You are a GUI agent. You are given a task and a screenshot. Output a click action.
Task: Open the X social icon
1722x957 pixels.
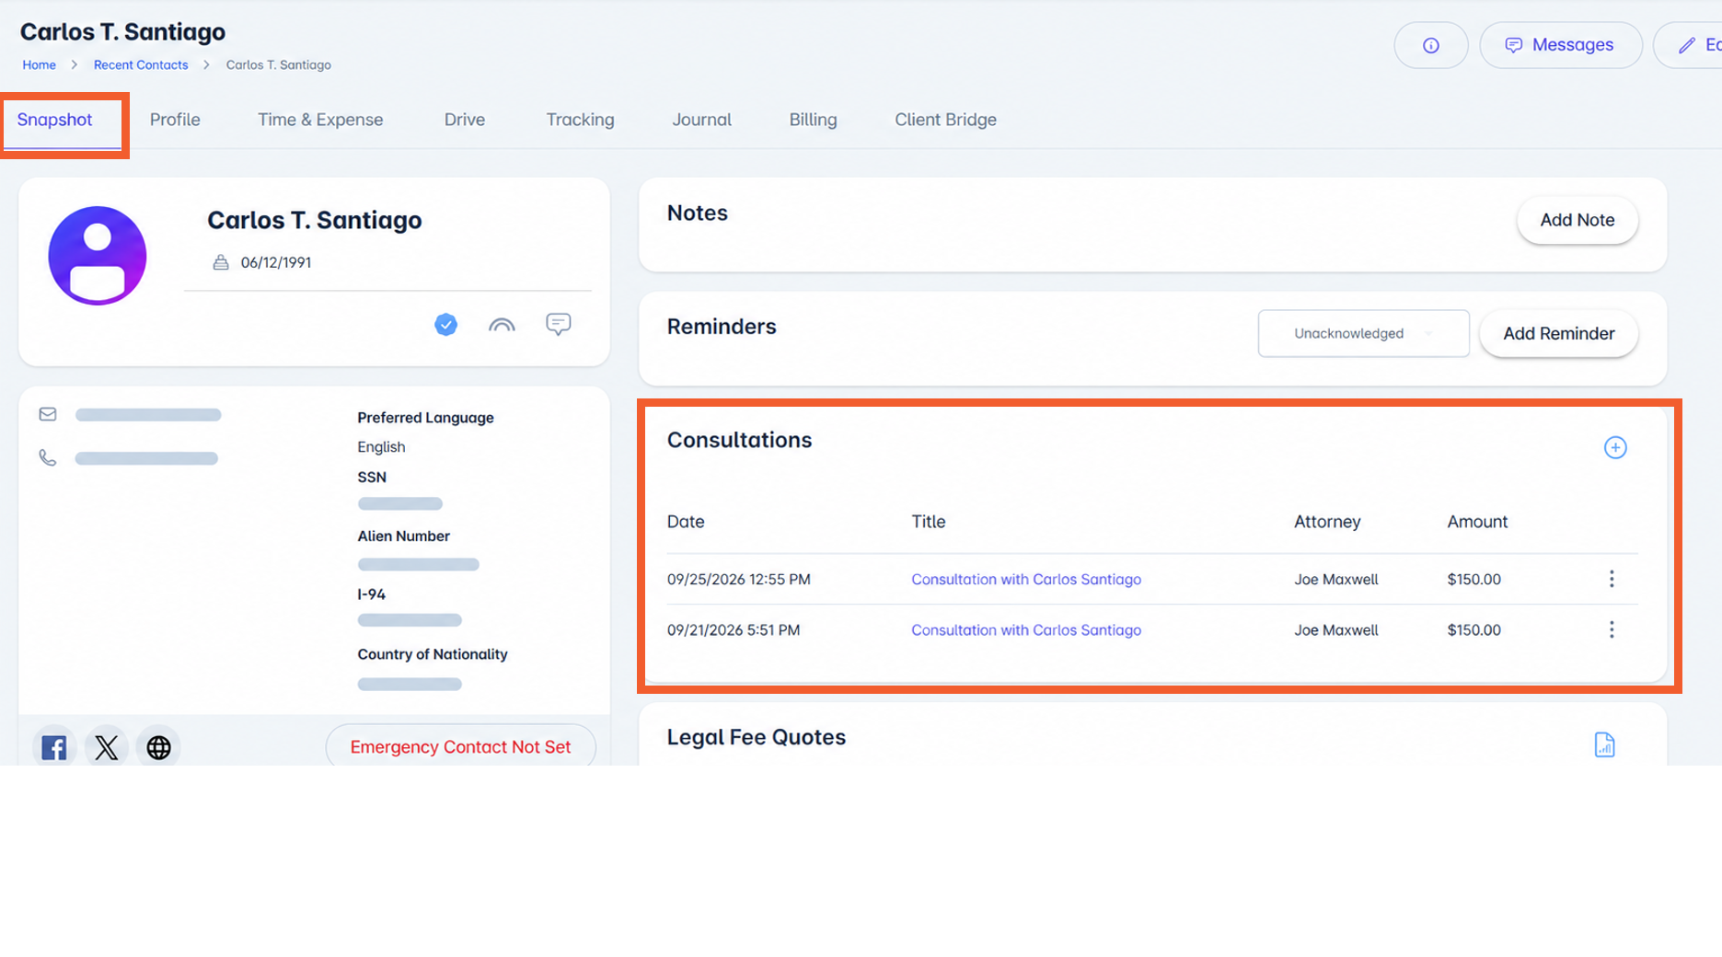tap(107, 747)
